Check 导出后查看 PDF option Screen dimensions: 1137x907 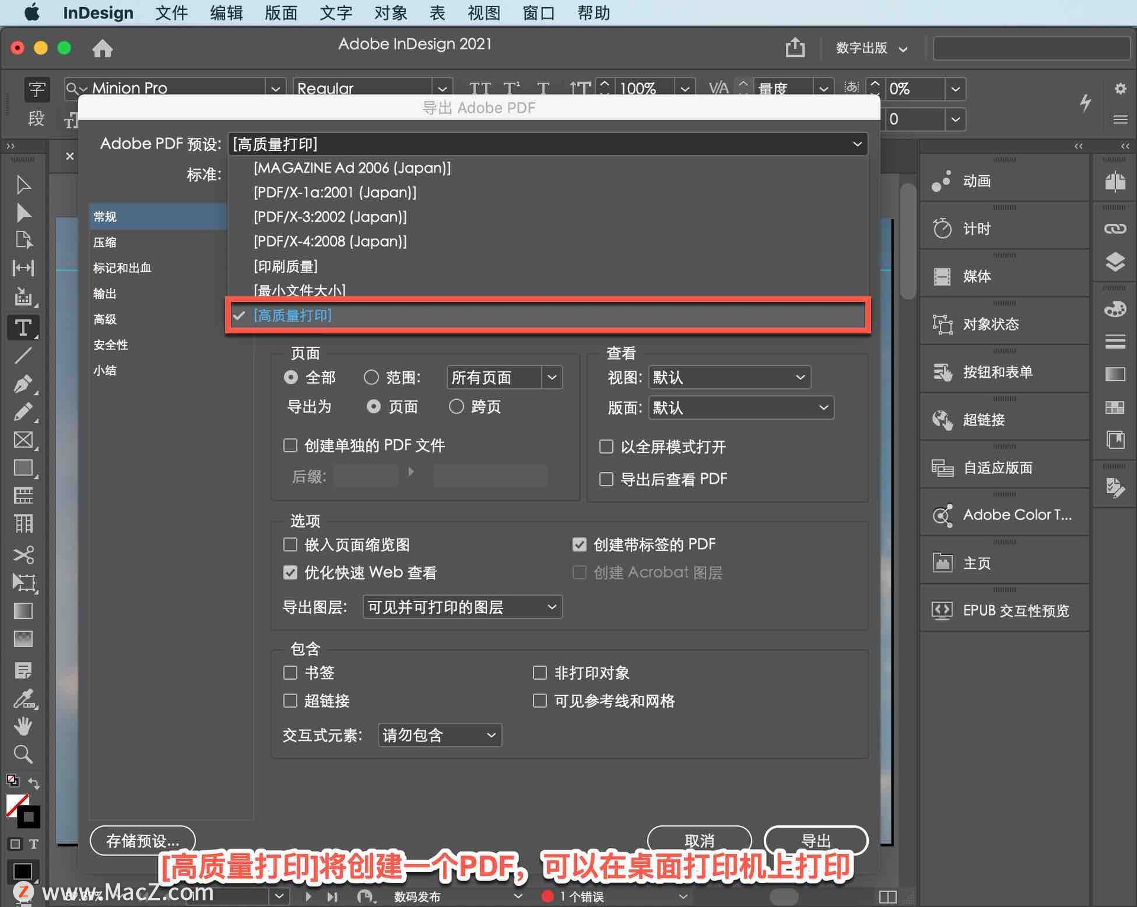tap(606, 479)
